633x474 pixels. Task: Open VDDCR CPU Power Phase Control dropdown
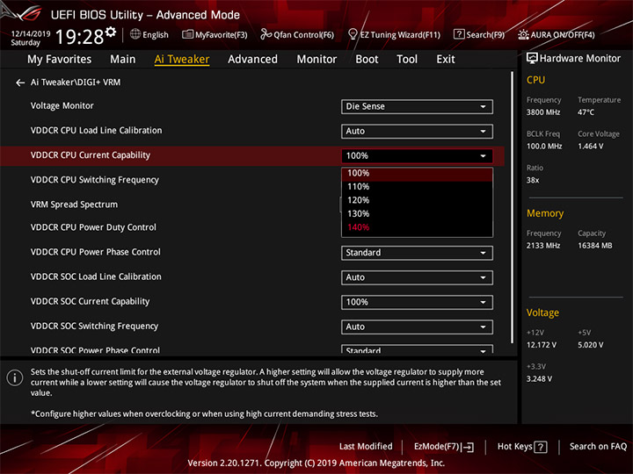click(417, 253)
